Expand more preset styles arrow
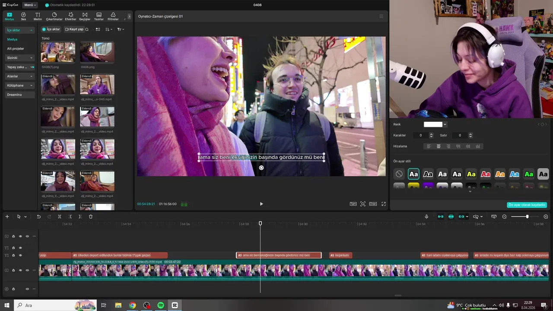 click(470, 191)
